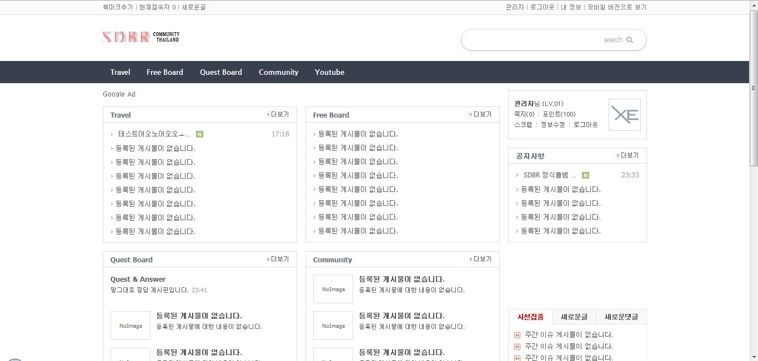Click the green N badge in 공지사항 list

click(585, 175)
